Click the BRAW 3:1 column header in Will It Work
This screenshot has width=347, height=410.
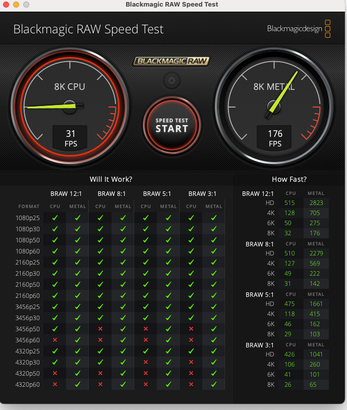click(x=202, y=194)
